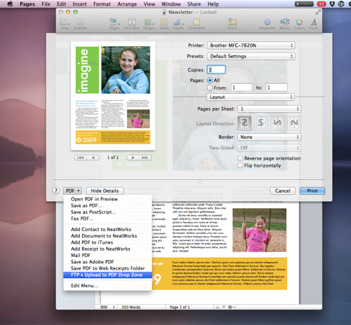The width and height of the screenshot is (351, 325).
Task: Click the Cancel button
Action: point(283,191)
